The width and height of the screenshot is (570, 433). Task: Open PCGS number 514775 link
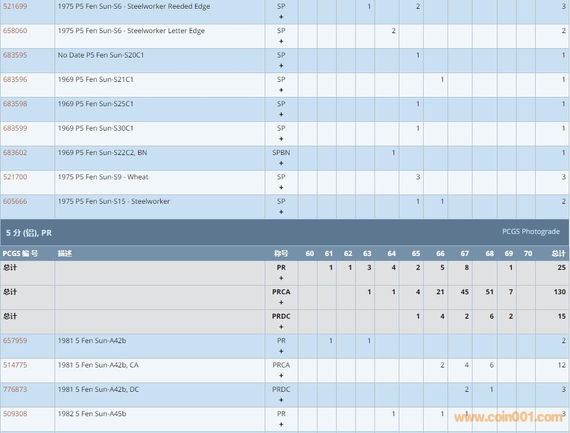tap(15, 365)
